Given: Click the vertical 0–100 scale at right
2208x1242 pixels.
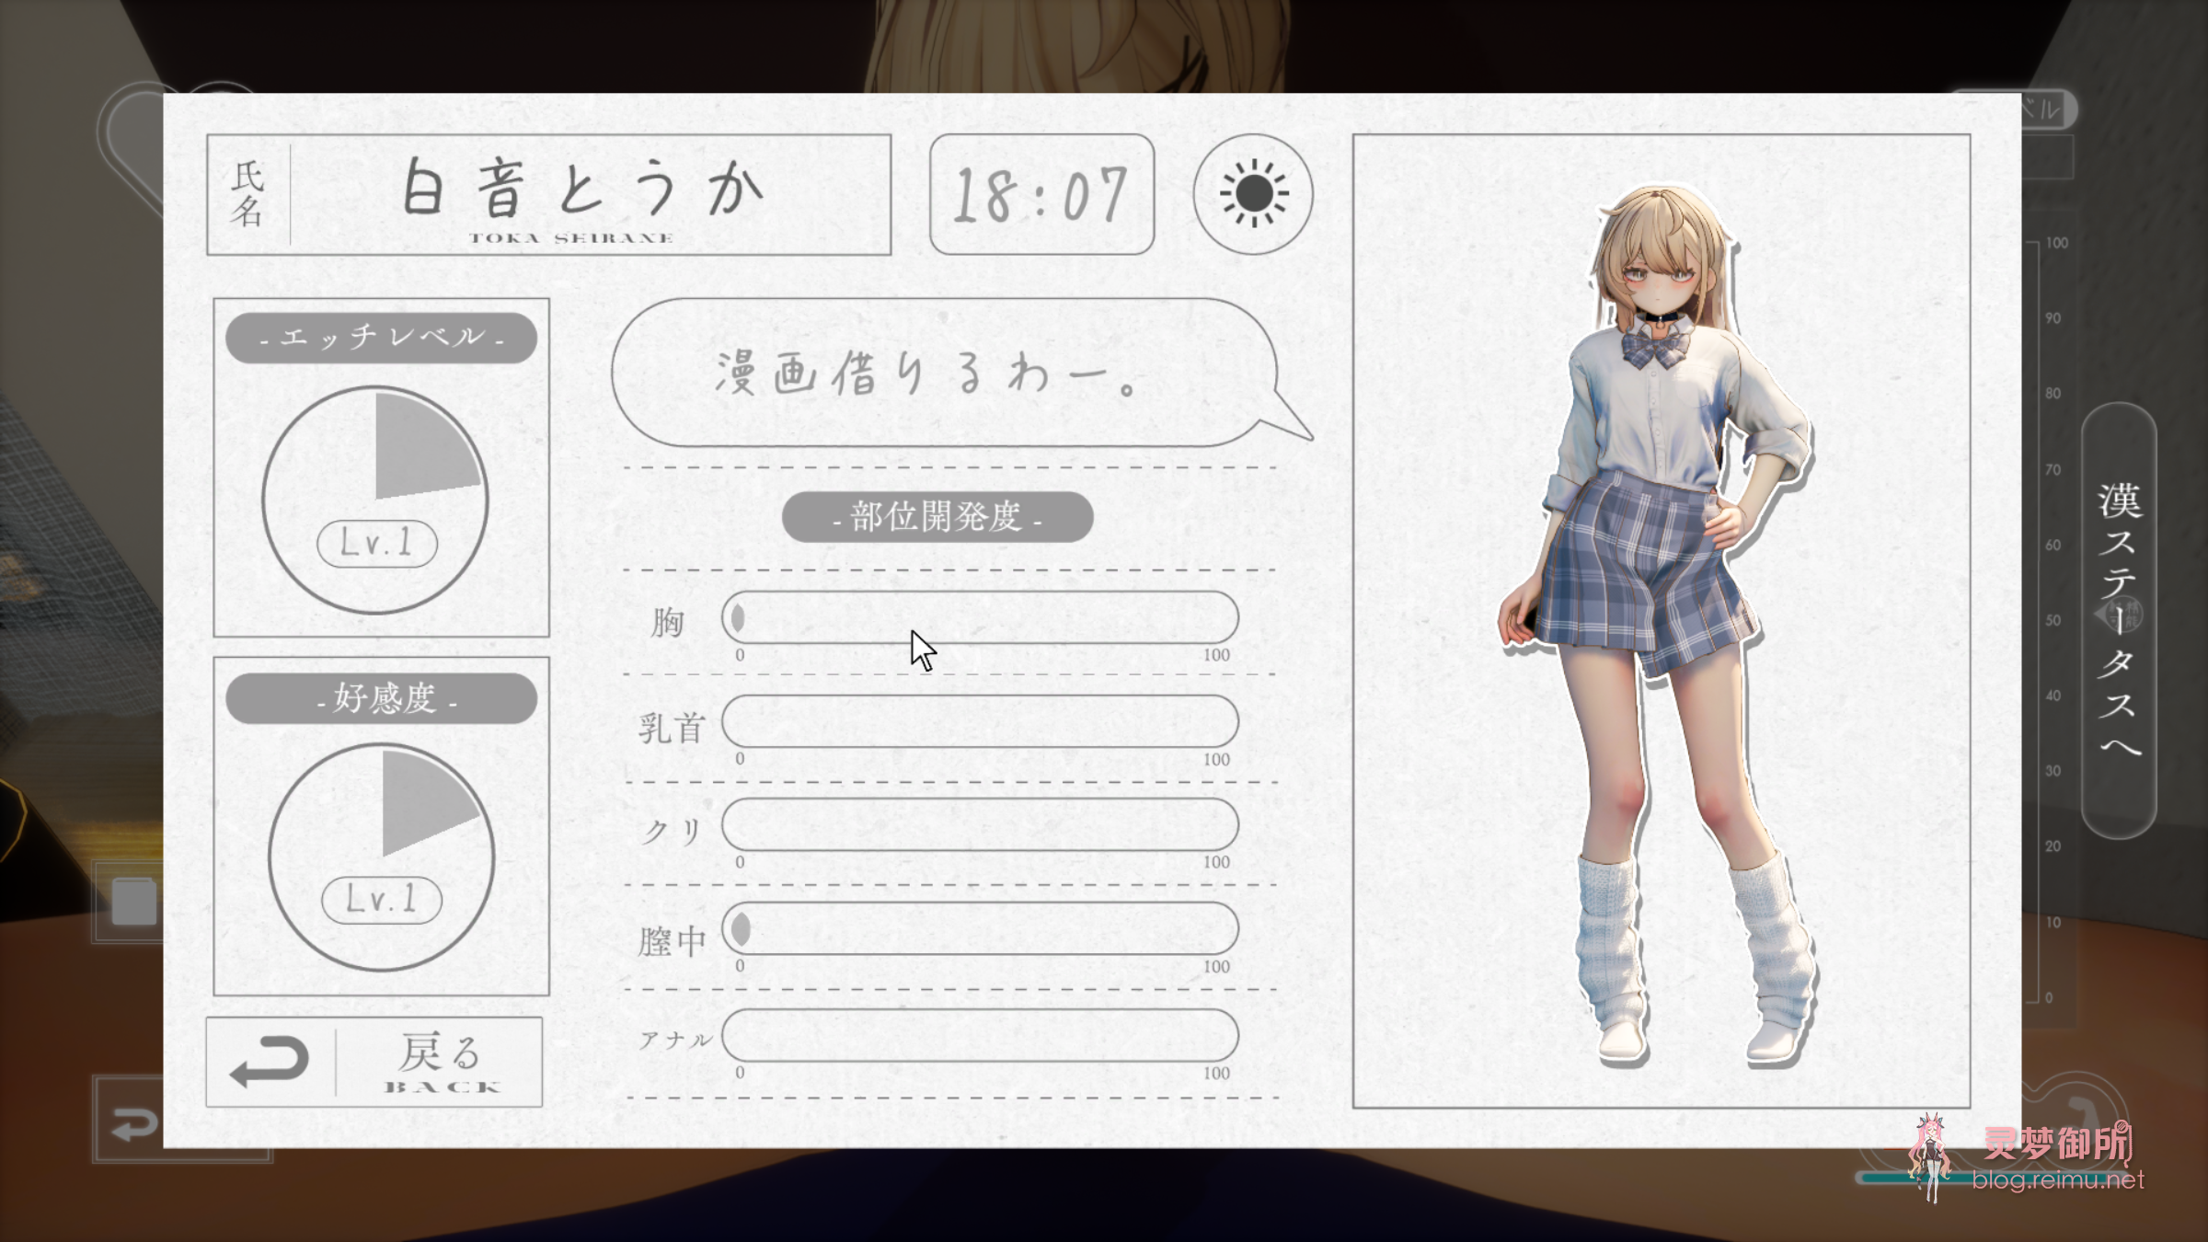Looking at the screenshot, I should pyautogui.click(x=2044, y=621).
